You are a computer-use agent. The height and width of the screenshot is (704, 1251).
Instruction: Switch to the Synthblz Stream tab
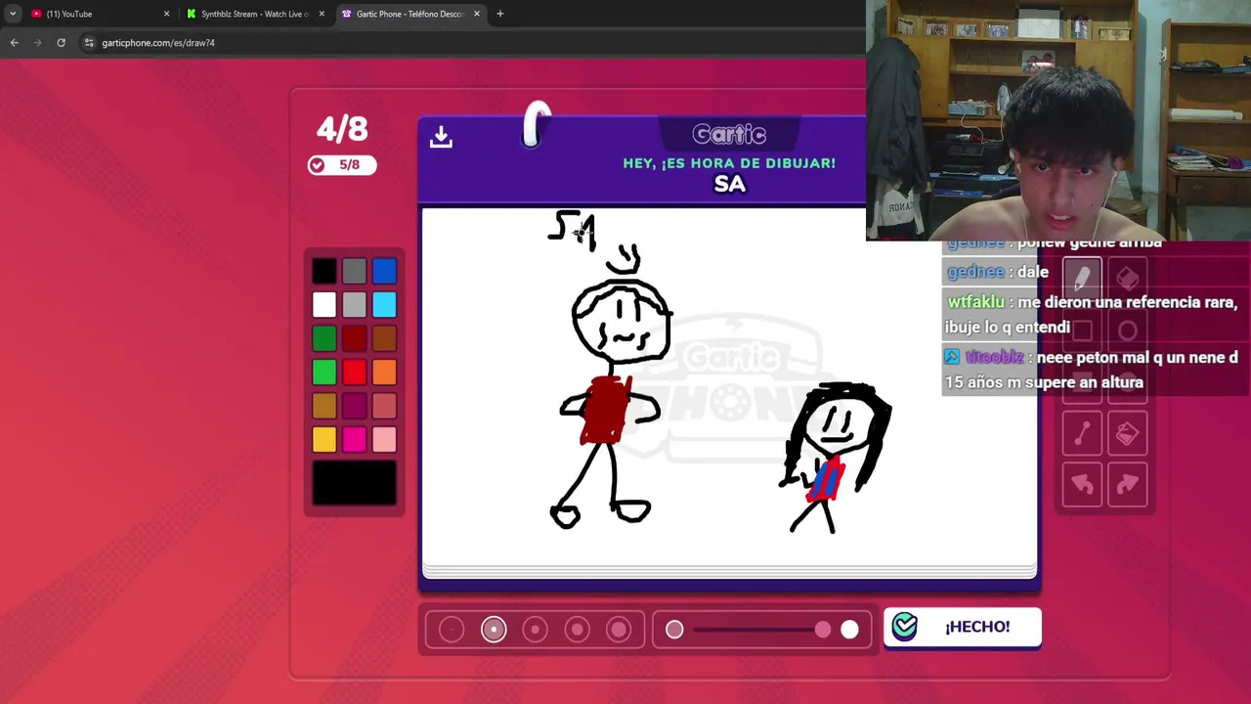256,14
